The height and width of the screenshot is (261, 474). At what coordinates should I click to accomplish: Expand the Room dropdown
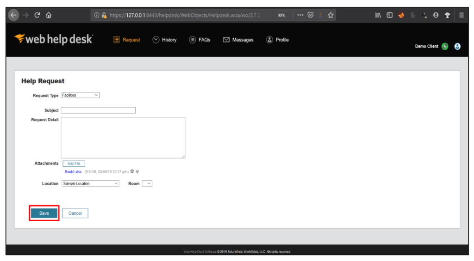pyautogui.click(x=147, y=183)
